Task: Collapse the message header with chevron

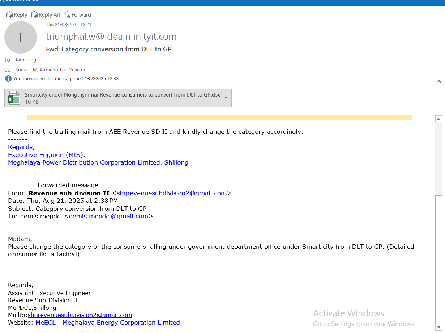Action: click(x=439, y=81)
